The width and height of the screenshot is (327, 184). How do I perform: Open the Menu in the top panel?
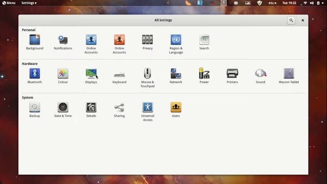tap(9, 3)
